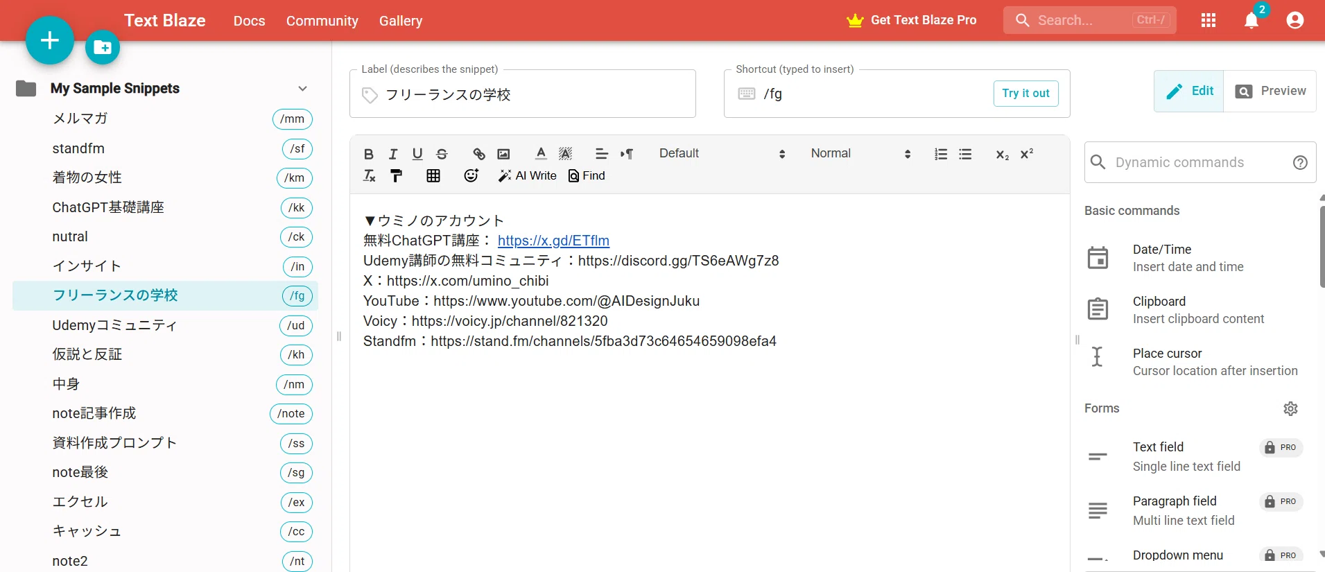Image resolution: width=1325 pixels, height=572 pixels.
Task: Create a new snippet with plus button
Action: tap(49, 40)
